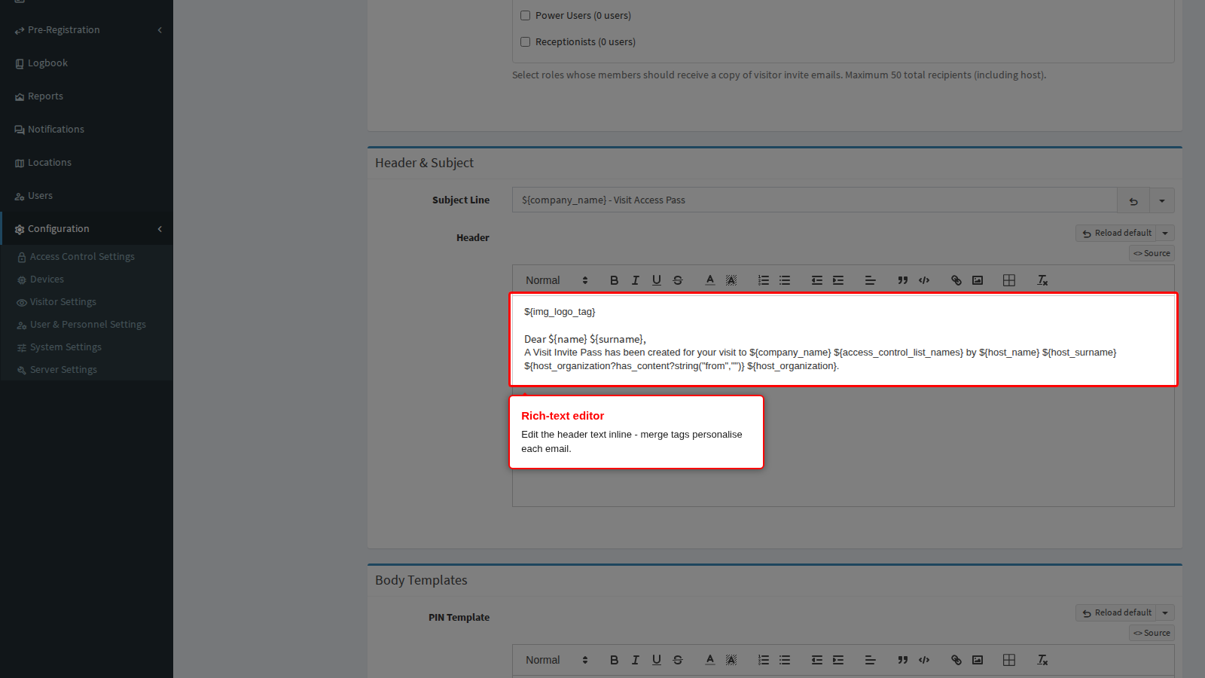This screenshot has height=678, width=1205.
Task: Increase indent in Header editor toolbar
Action: (837, 280)
